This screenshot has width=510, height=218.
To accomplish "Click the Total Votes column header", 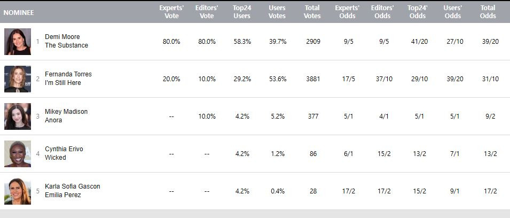I will [312, 12].
